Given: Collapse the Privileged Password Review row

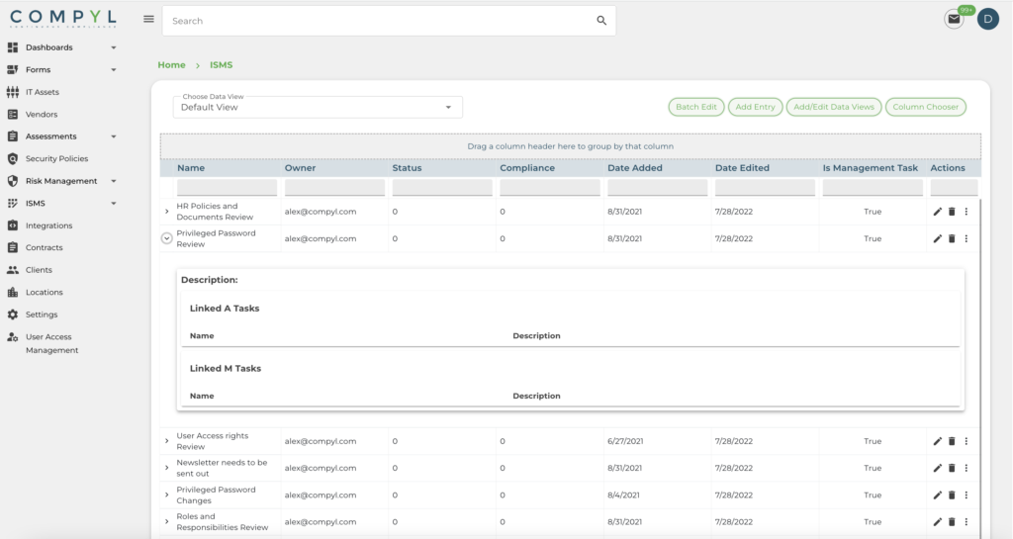Looking at the screenshot, I should pyautogui.click(x=166, y=238).
